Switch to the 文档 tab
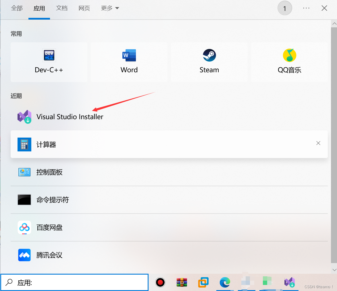Viewport: 337px width, 291px height. pyautogui.click(x=62, y=8)
